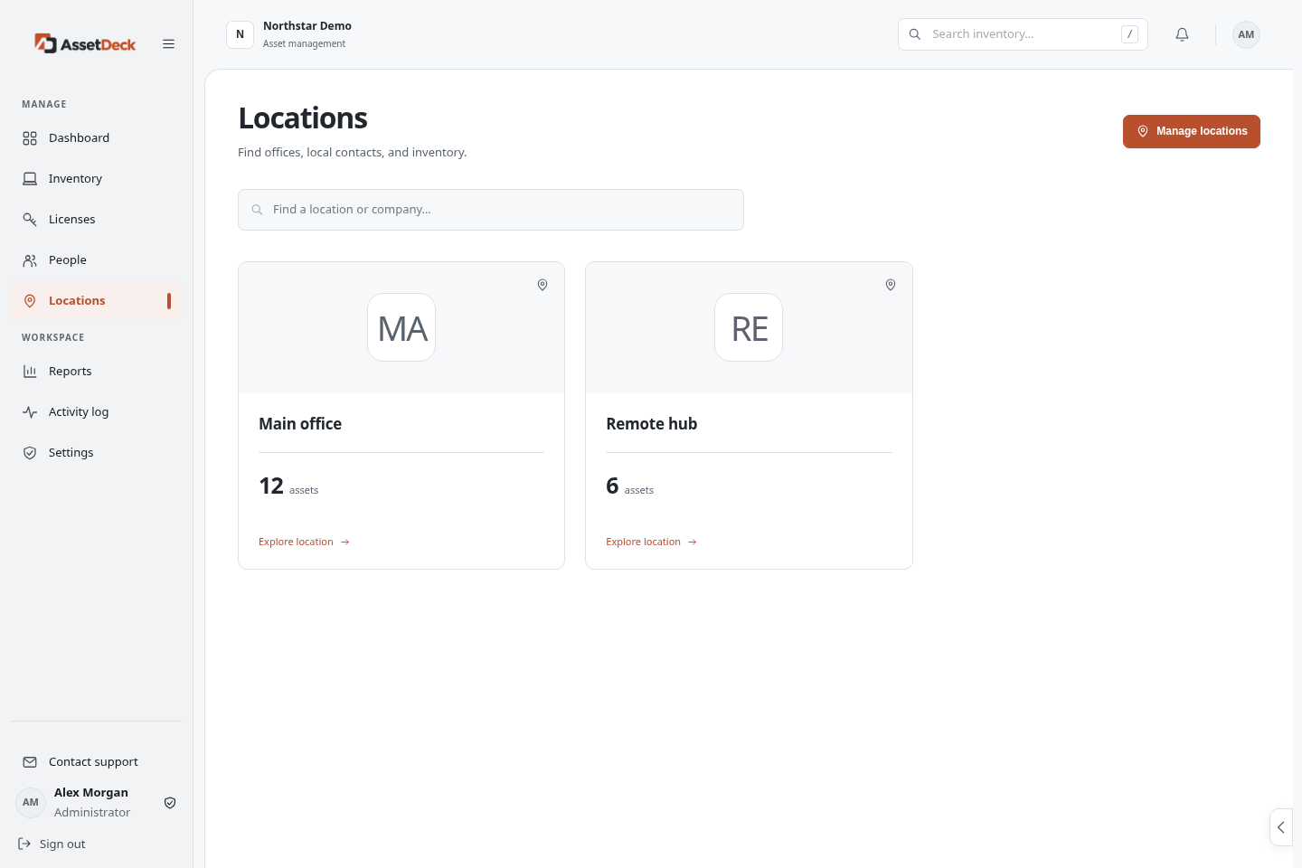Click the MA location avatar
This screenshot has height=868, width=1302.
pos(401,327)
